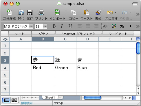Apply currency format icon
The image size is (141, 106).
pyautogui.click(x=114, y=26)
